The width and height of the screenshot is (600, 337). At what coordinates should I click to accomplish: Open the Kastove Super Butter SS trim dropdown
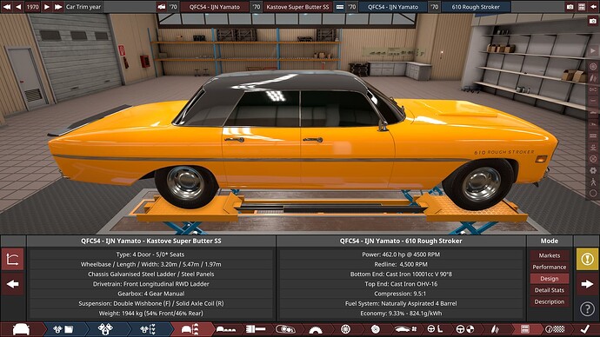pos(297,7)
